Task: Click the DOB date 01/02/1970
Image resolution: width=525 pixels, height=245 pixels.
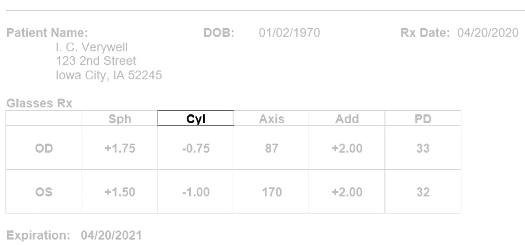Action: click(289, 33)
